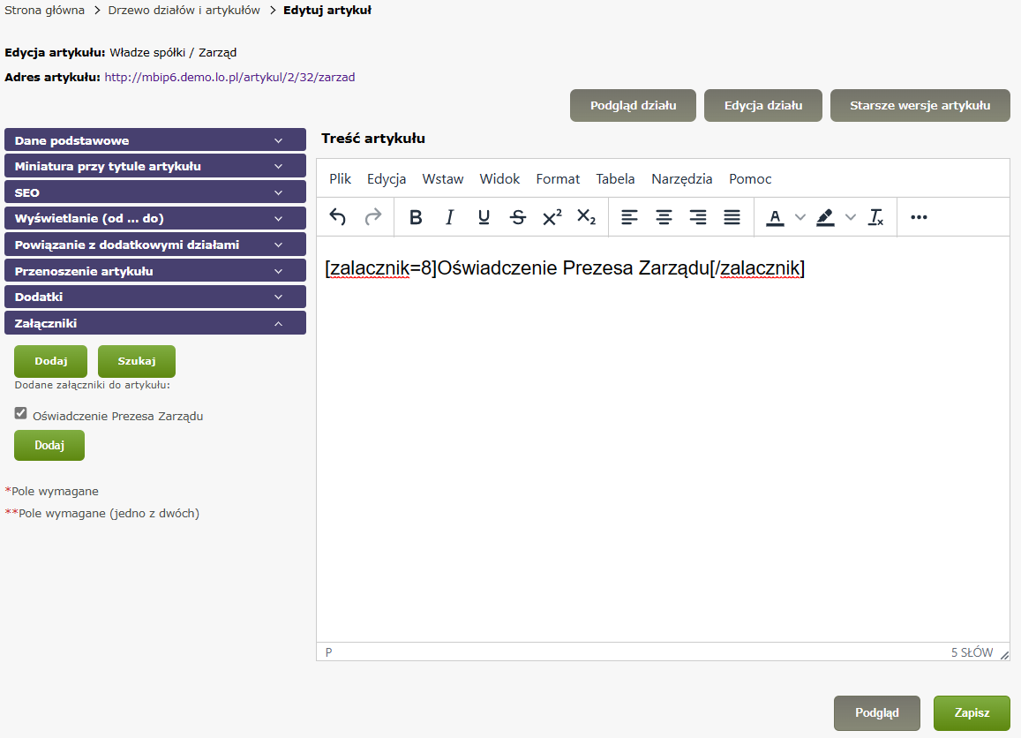Toggle italic text formatting
Screen dimensions: 1021x738
(450, 217)
